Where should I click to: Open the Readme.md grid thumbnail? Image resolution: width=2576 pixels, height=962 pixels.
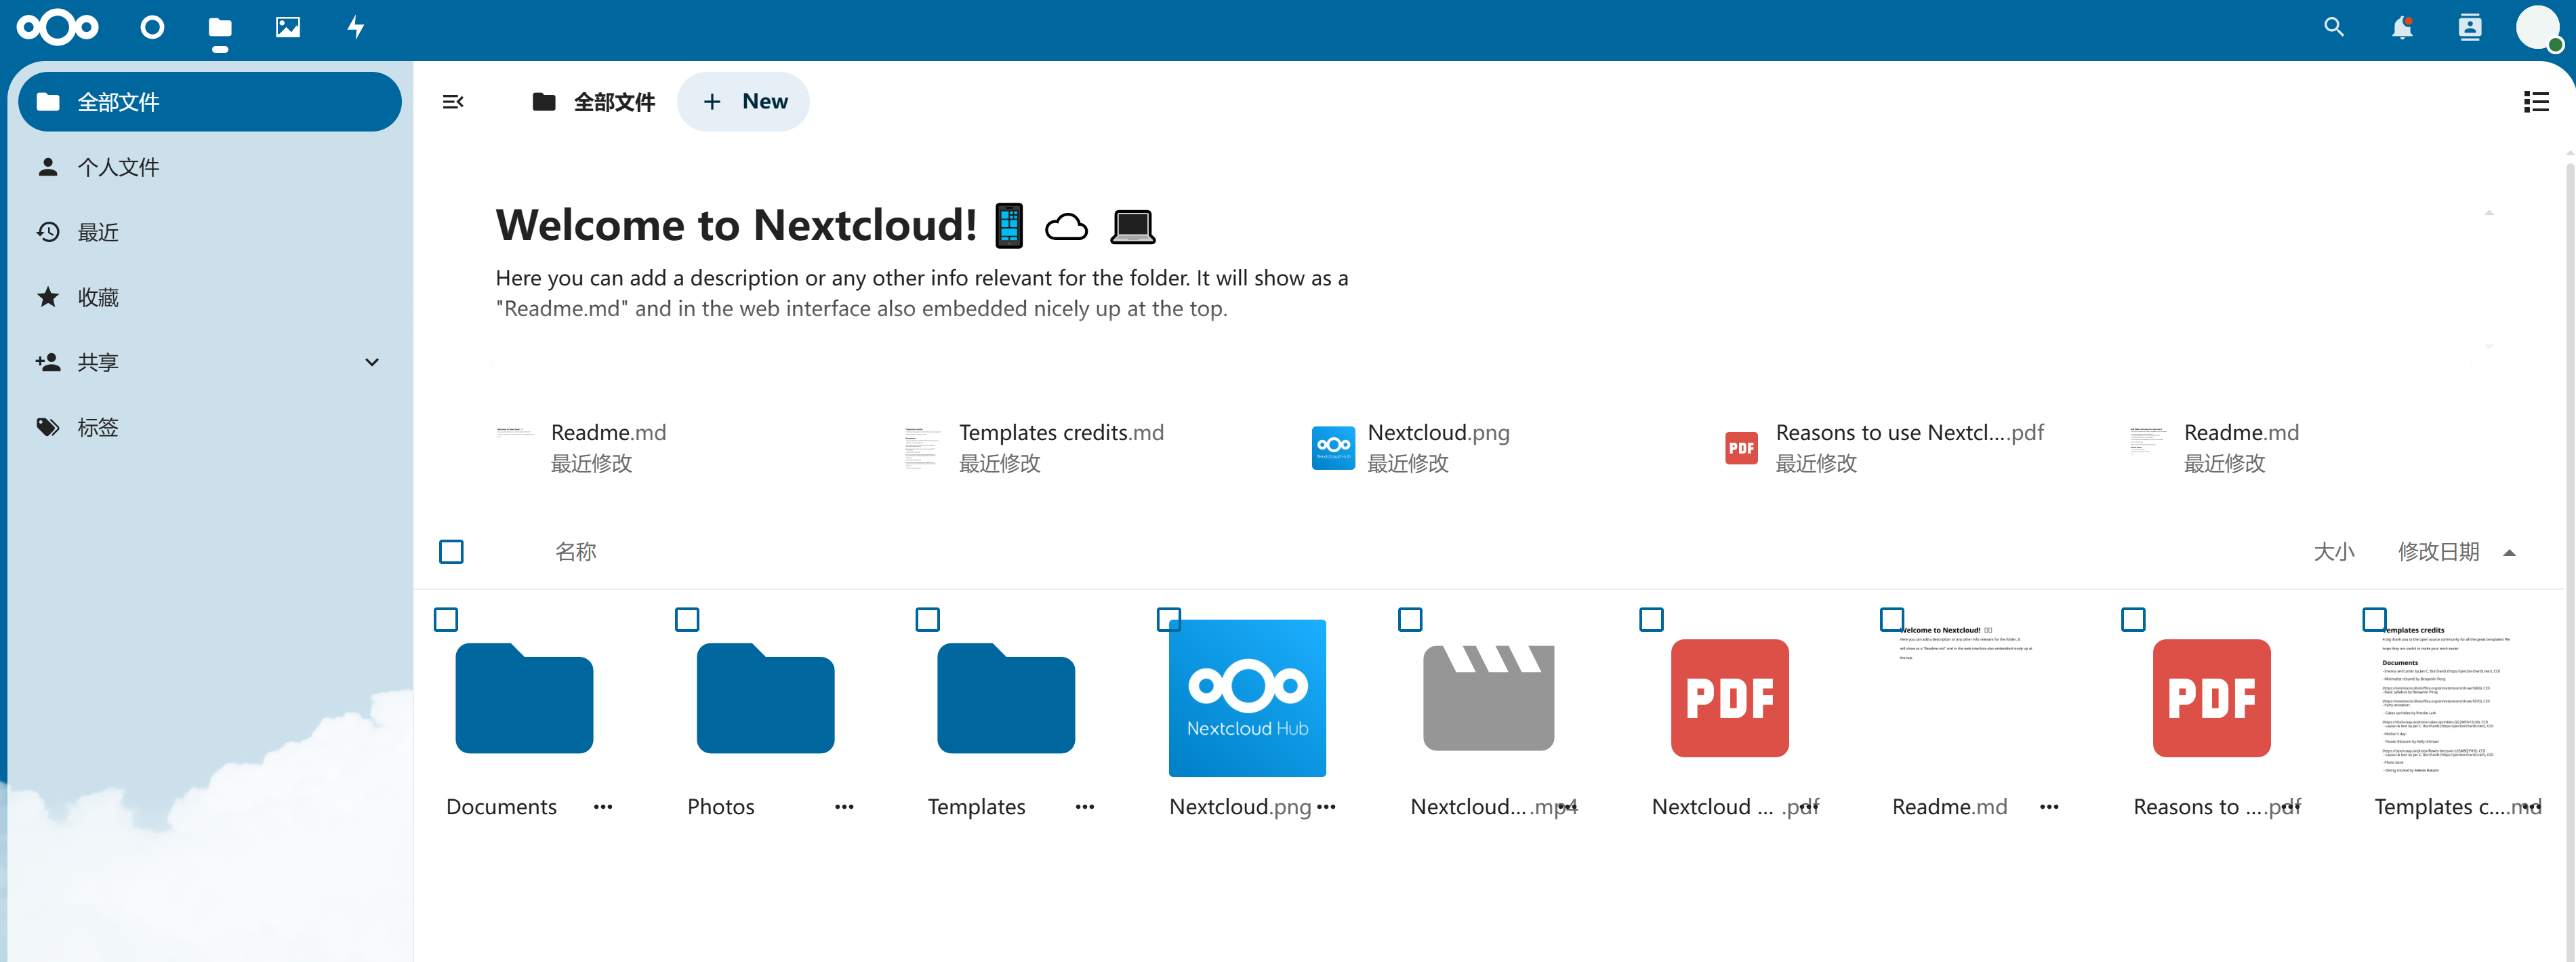tap(1970, 698)
